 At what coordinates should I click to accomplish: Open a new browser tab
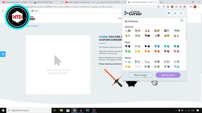tap(161, 2)
